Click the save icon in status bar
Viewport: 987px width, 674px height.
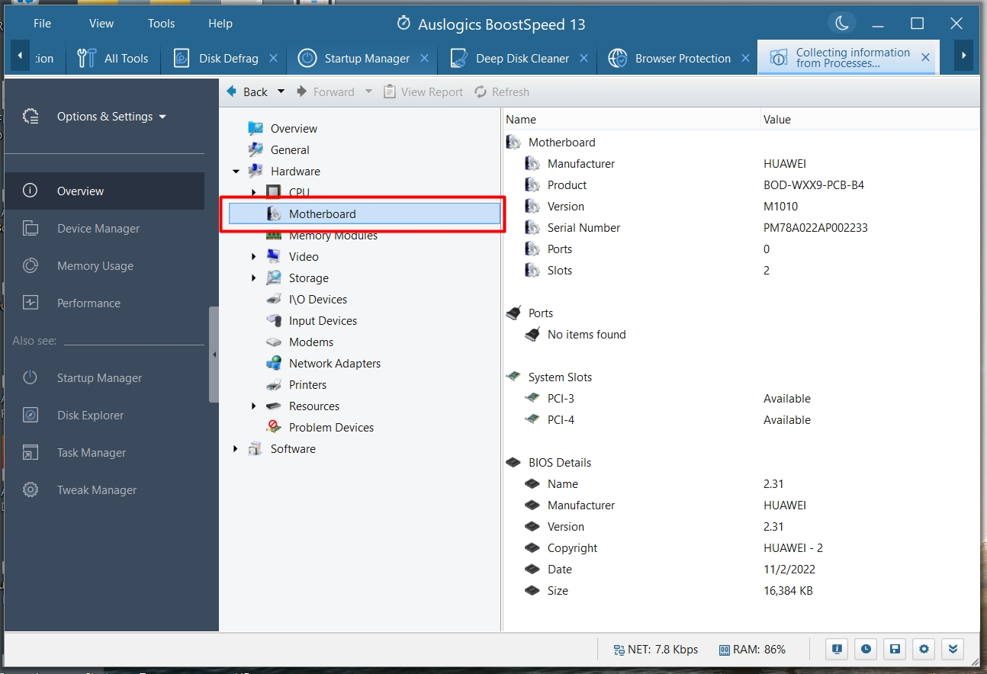[x=895, y=650]
